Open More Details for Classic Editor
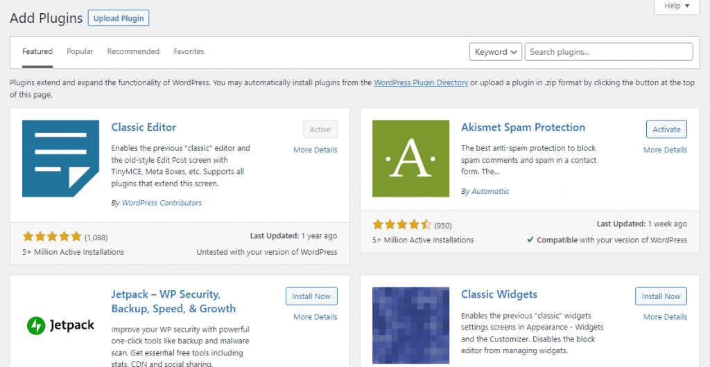The width and height of the screenshot is (710, 367). [315, 150]
